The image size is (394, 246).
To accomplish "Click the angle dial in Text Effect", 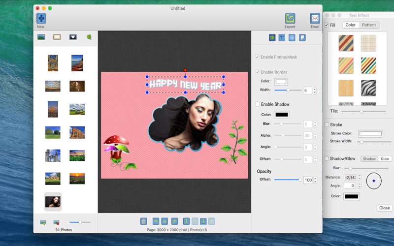I will pos(374,181).
